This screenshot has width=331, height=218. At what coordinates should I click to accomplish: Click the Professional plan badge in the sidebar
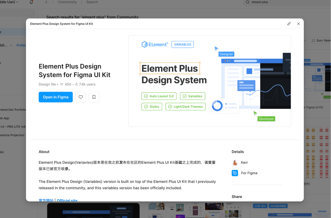pos(21,45)
